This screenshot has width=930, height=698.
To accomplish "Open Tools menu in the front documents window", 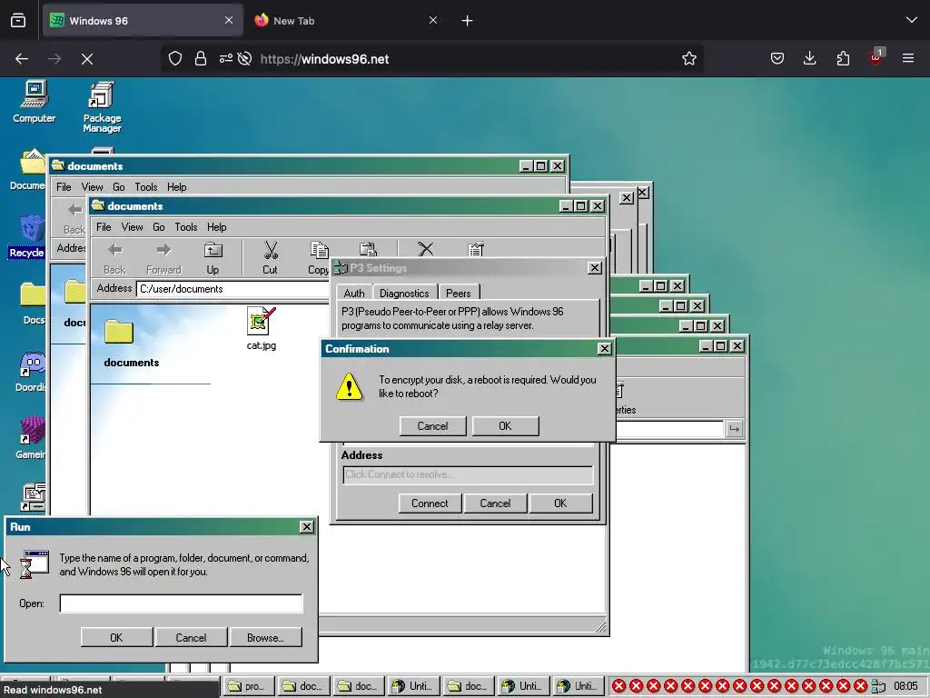I will pyautogui.click(x=186, y=227).
